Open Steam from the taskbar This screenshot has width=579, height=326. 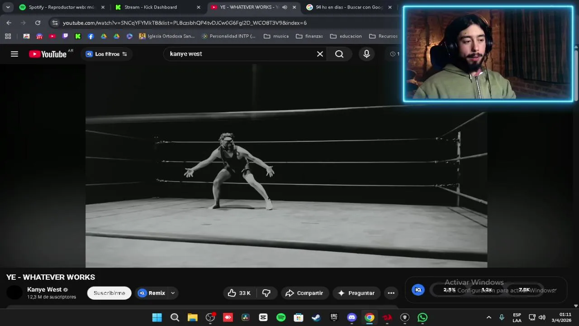tap(316, 317)
